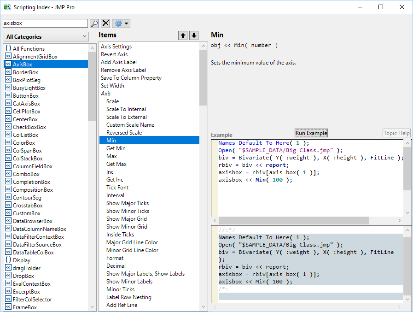Click the CompletionBox list icon
The height and width of the screenshot is (312, 413).
(8, 182)
